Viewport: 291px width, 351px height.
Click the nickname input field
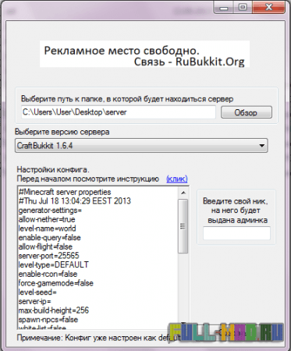pos(236,233)
